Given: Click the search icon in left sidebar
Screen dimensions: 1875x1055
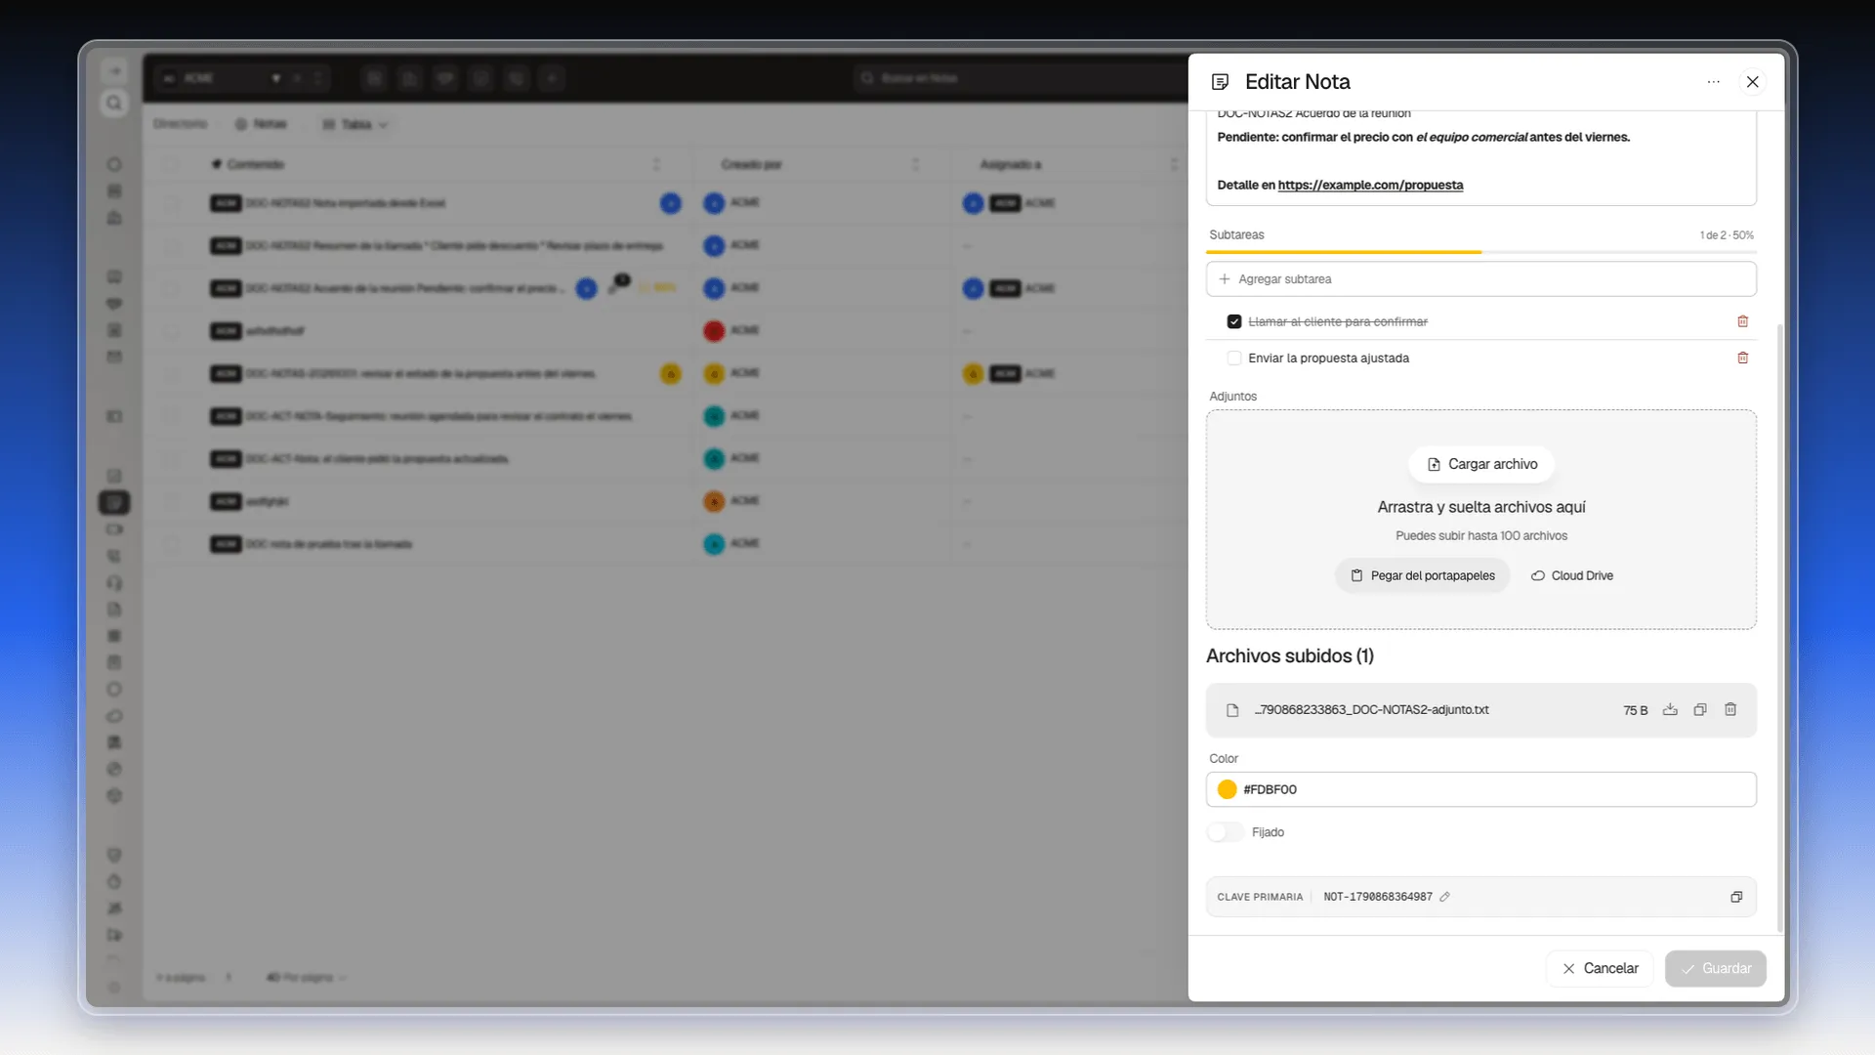Looking at the screenshot, I should (x=114, y=104).
